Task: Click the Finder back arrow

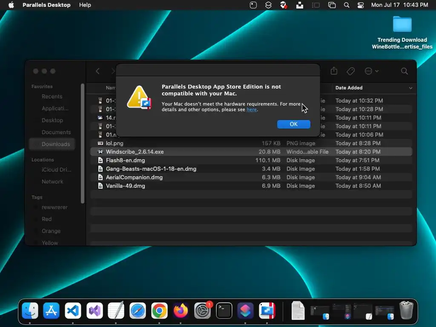Action: pyautogui.click(x=98, y=71)
